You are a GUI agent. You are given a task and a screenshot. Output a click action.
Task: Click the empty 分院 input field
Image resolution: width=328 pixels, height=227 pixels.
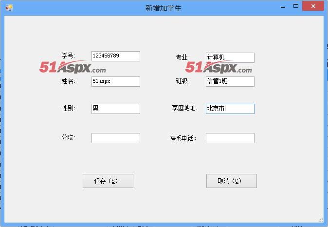116,138
